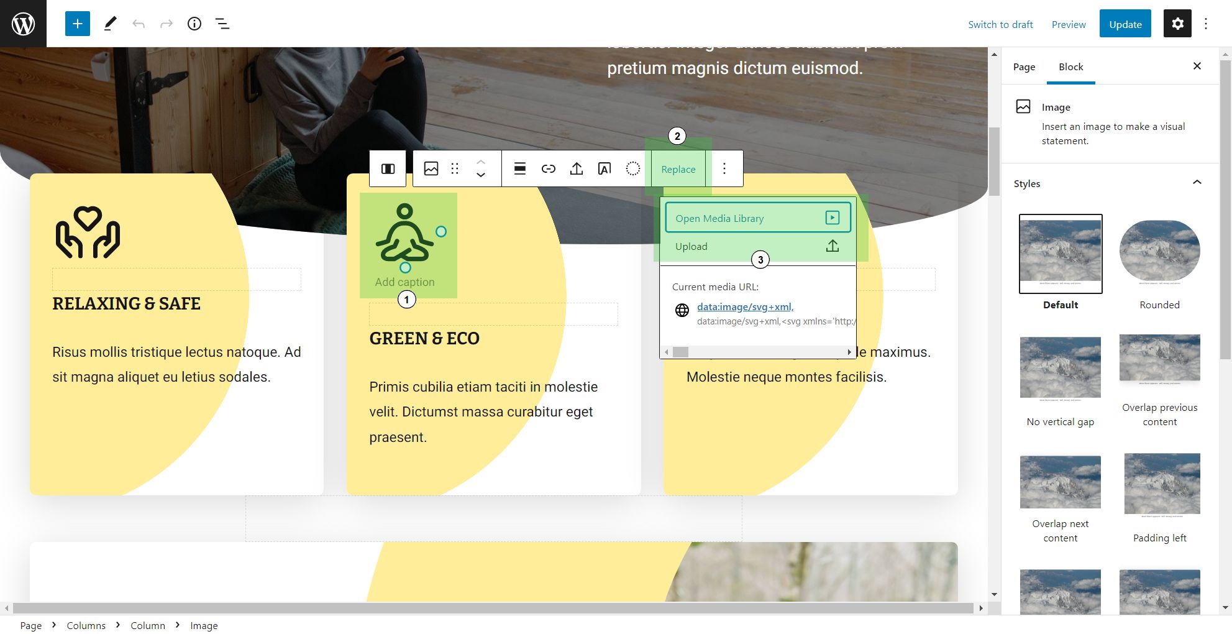Click the WordPress logo icon

23,24
